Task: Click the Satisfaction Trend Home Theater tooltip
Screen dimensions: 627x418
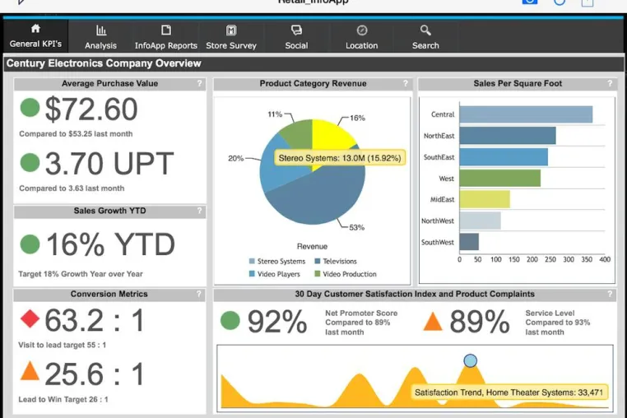Action: 509,392
